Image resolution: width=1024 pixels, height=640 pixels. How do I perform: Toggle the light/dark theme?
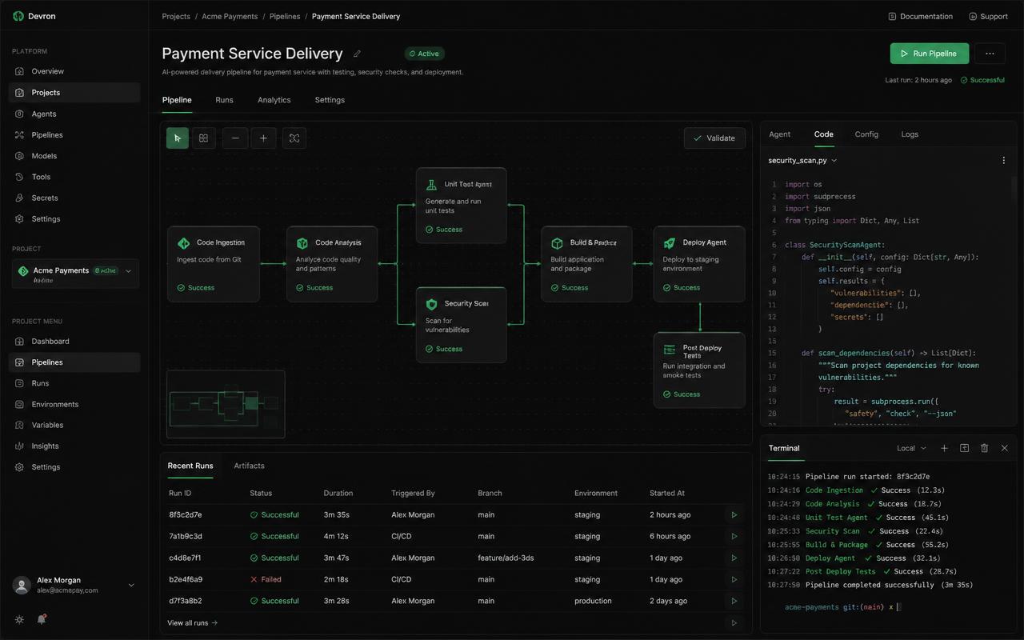pyautogui.click(x=19, y=619)
